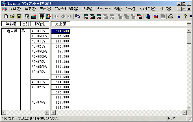Click the vertical scrollbar down arrow

pos(189,108)
